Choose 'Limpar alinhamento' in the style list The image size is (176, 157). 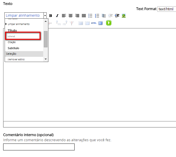(19, 24)
